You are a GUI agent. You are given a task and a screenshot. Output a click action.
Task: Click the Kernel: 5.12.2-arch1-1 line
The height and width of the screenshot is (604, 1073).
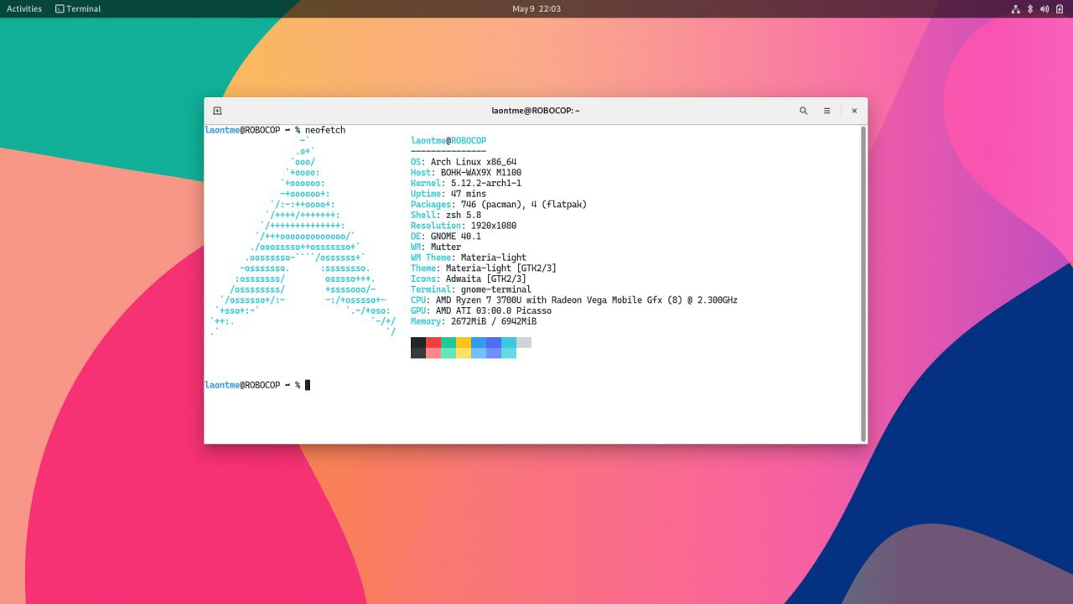tap(466, 184)
